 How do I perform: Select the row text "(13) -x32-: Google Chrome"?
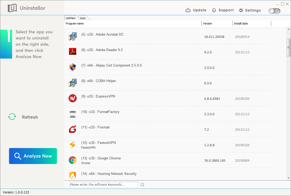(x=101, y=158)
